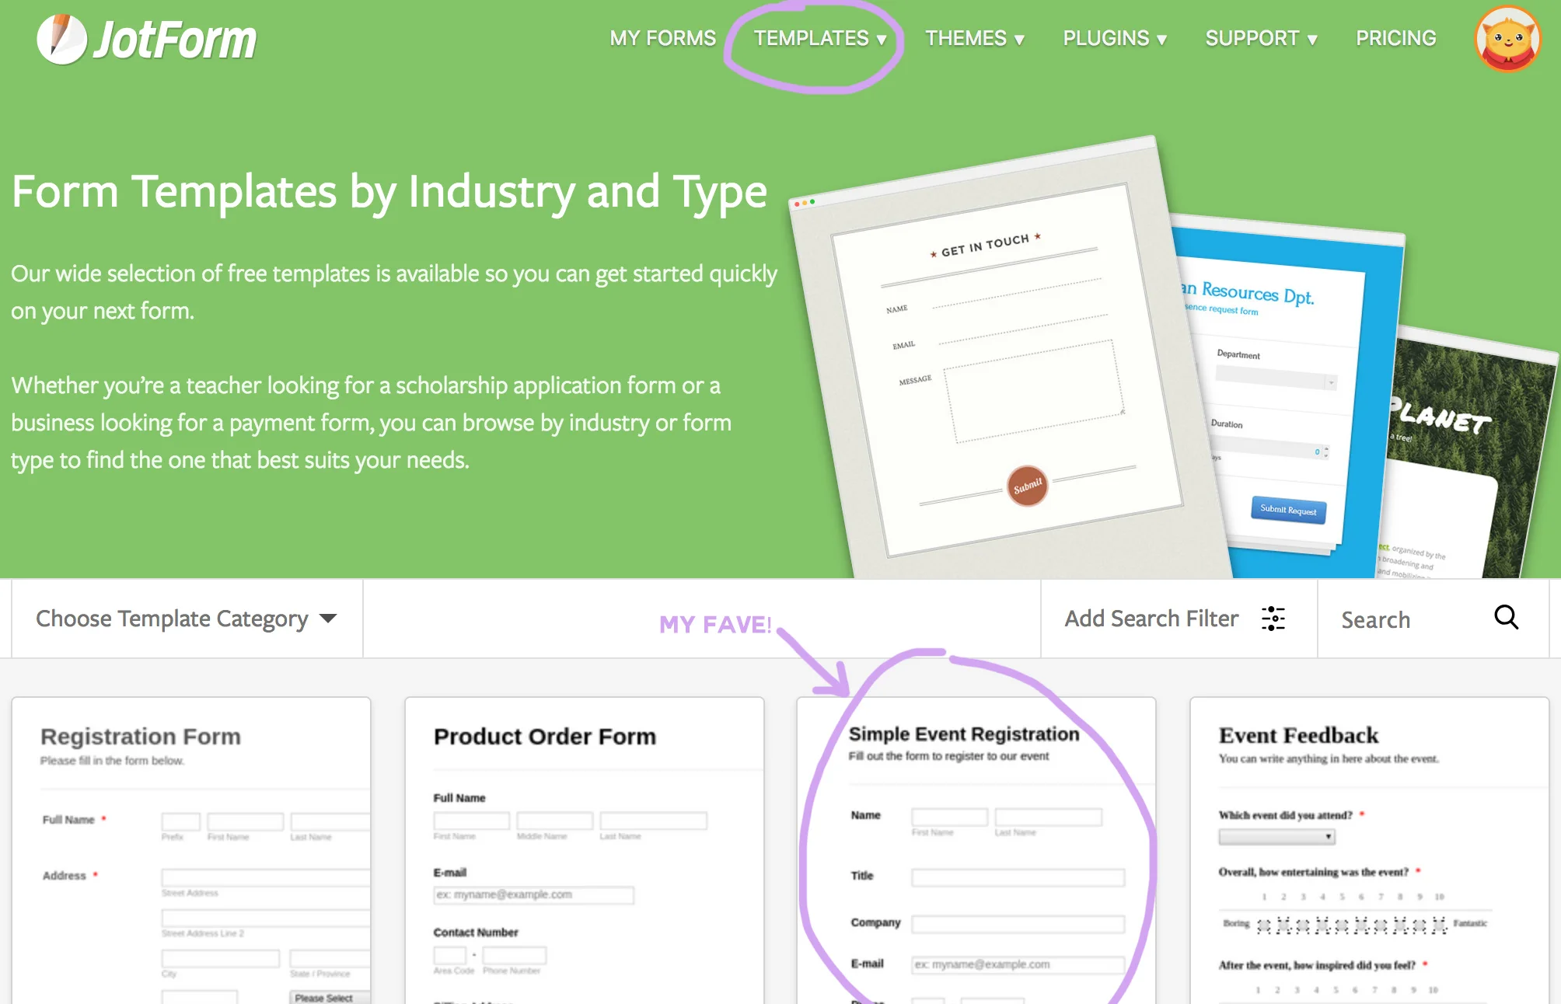Open My Forms page

(662, 38)
